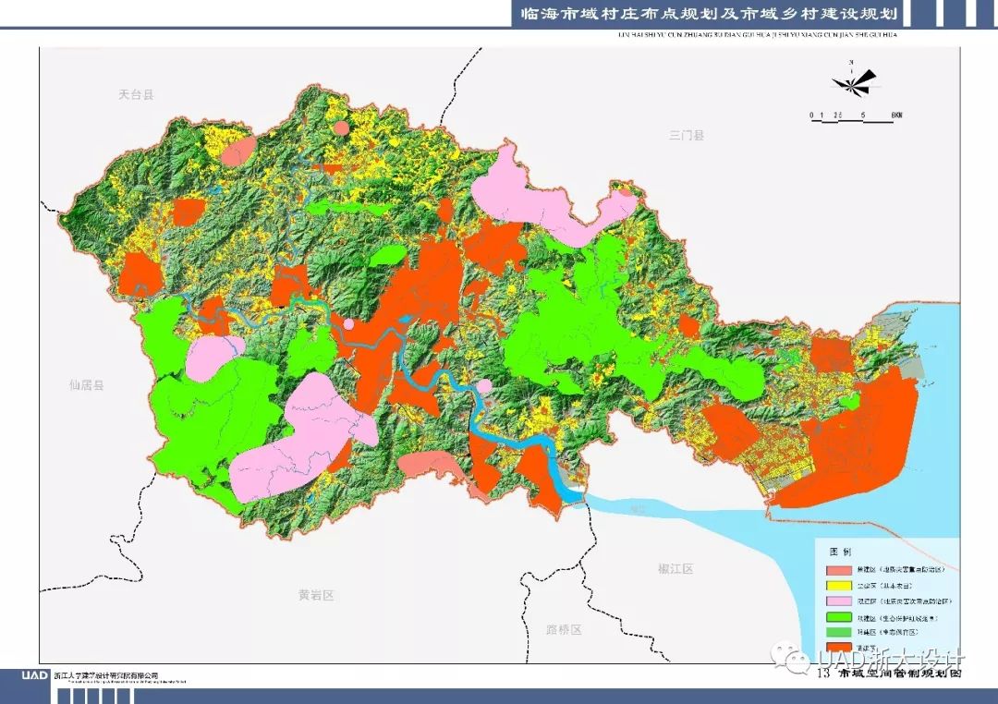Click the bright green legend swatch
The height and width of the screenshot is (704, 998).
(x=838, y=617)
